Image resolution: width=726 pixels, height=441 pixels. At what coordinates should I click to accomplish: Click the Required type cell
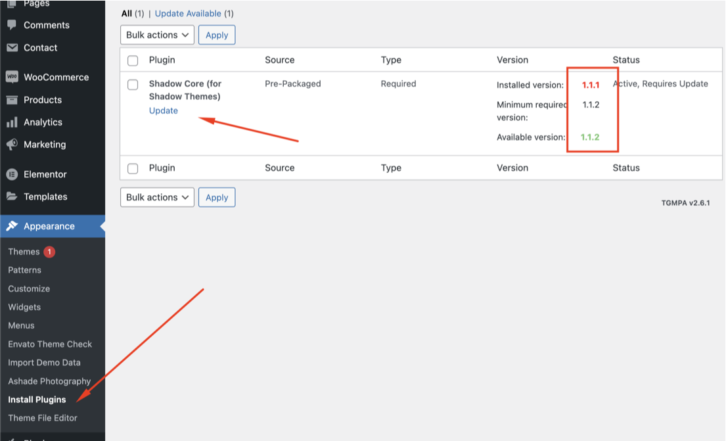(x=398, y=84)
